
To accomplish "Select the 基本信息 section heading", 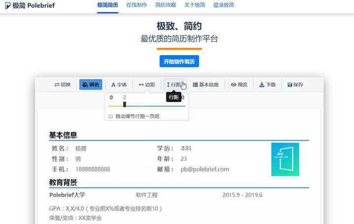I will [63, 135].
